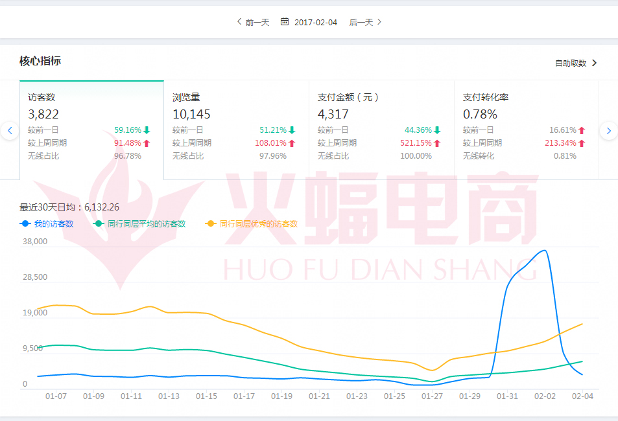This screenshot has width=618, height=421.
Task: Select the 支付转化率 metric card
Action: [x=527, y=130]
